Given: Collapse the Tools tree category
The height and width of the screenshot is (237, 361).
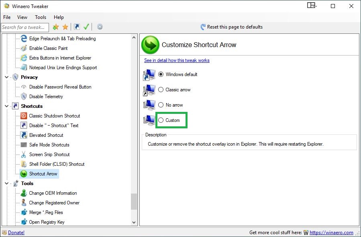Looking at the screenshot, I should (7, 183).
